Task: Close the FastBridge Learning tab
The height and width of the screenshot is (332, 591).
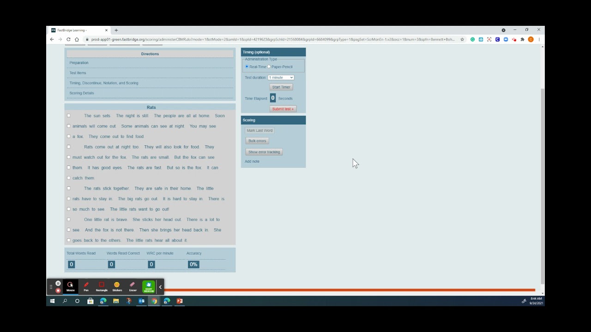Action: pos(106,30)
